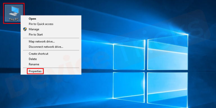Open Manage from the context menu
216x108 pixels.
tap(51, 29)
